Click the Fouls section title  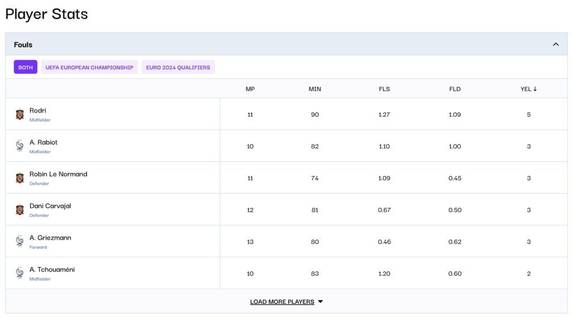[x=23, y=45]
